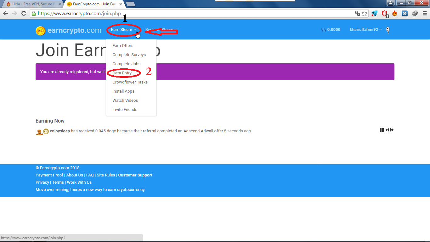Click the Chrome profile person button
The image size is (430, 242).
(x=390, y=3)
